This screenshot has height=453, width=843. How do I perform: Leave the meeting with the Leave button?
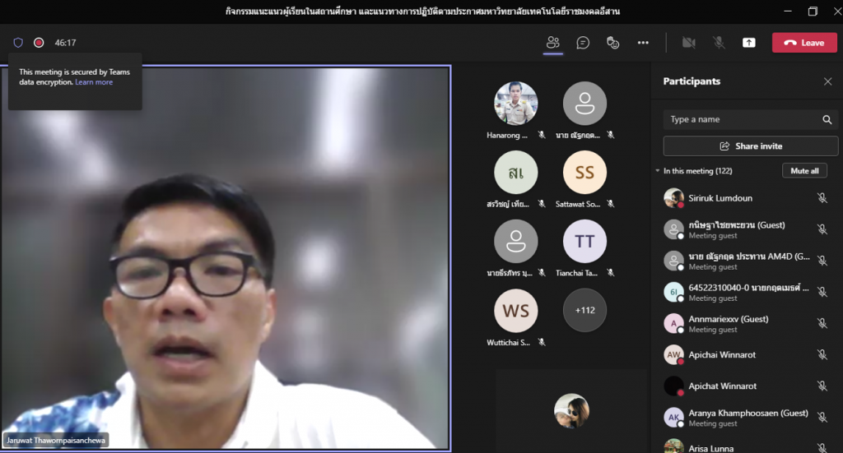click(803, 43)
